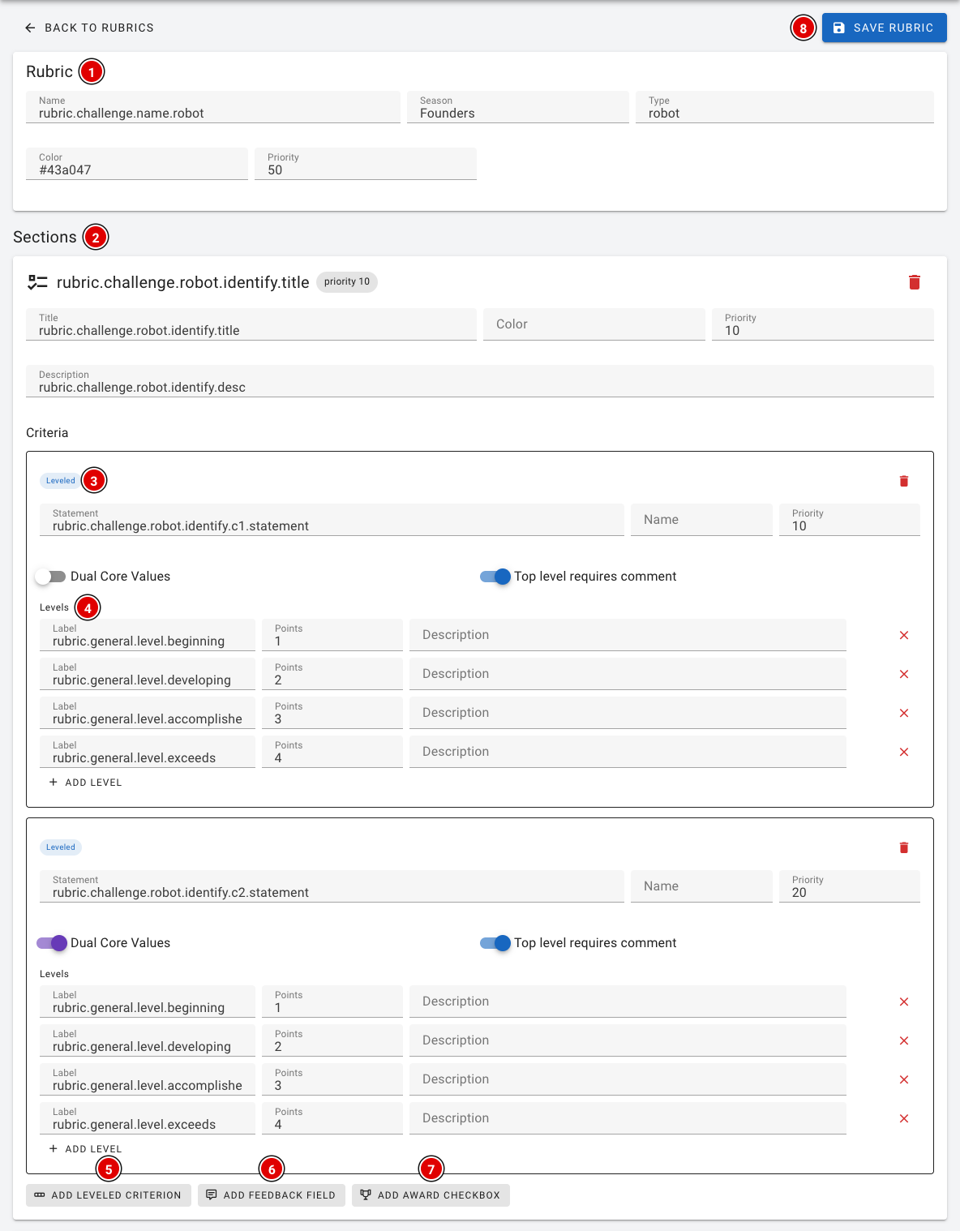
Task: Edit the c2 criterion Priority field showing 20
Action: (x=850, y=886)
